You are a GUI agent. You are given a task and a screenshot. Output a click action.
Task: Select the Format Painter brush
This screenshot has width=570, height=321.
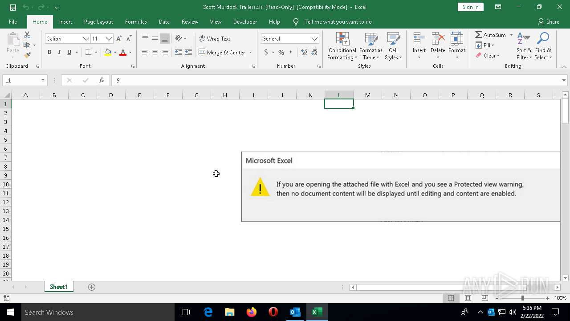27,55
